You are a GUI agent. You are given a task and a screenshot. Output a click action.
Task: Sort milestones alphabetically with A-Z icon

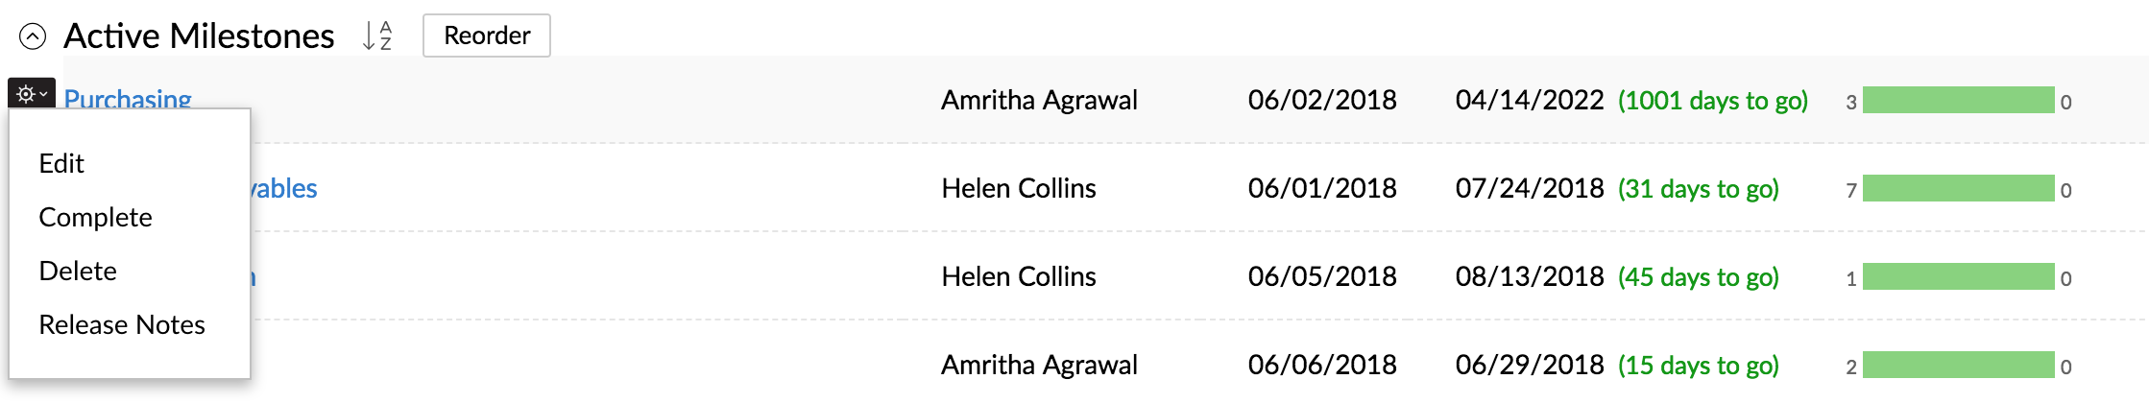377,36
